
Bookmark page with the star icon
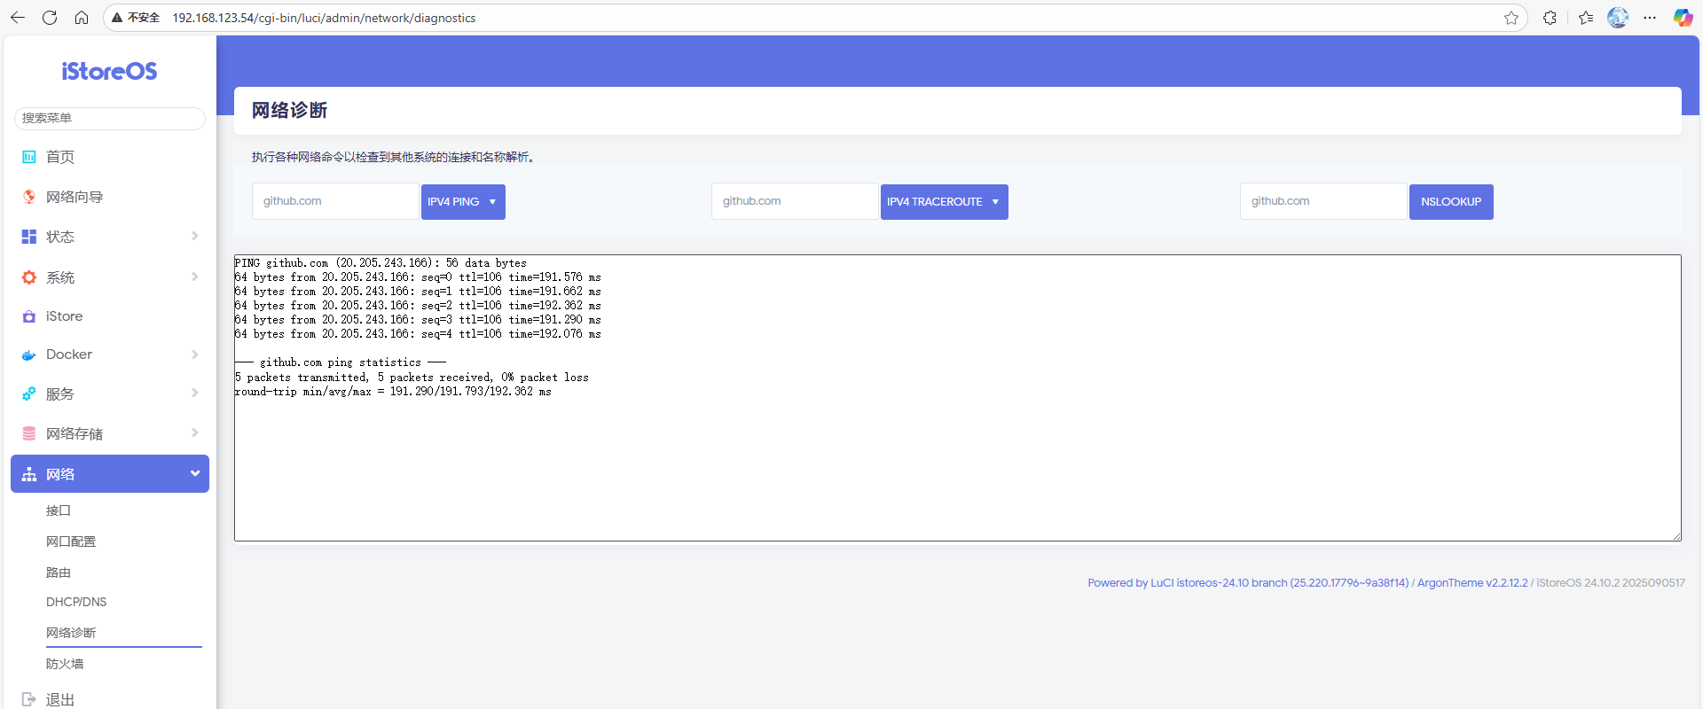click(x=1511, y=18)
